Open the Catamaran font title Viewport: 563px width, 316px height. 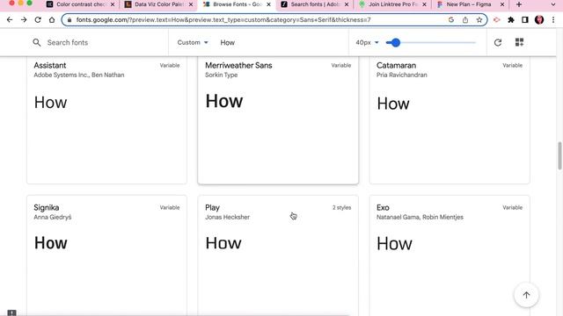396,65
